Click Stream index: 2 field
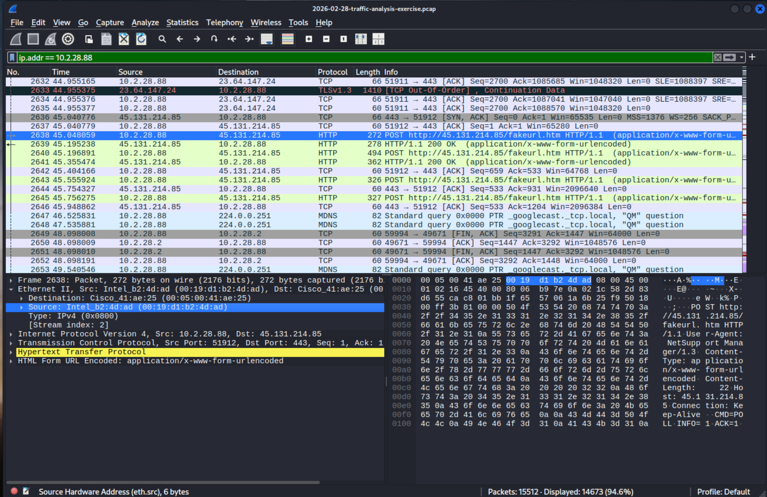The width and height of the screenshot is (767, 497). [68, 325]
